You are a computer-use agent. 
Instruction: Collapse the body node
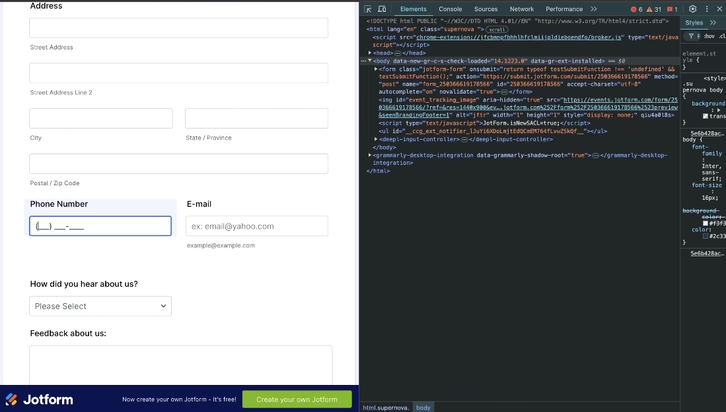(x=369, y=61)
